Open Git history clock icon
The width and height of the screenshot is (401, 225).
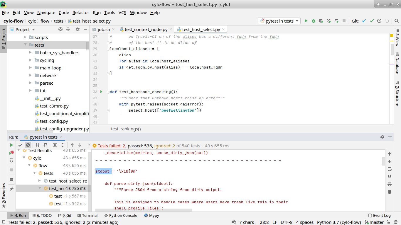coord(379,21)
